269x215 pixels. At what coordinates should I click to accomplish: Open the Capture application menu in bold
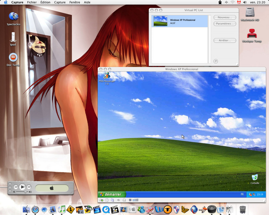point(17,2)
